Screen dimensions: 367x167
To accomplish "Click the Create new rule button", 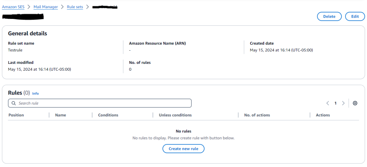I will pyautogui.click(x=183, y=148).
